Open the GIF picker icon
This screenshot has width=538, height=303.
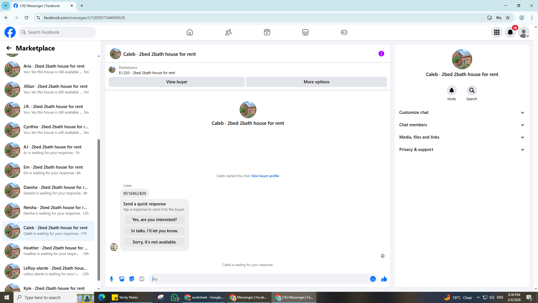click(142, 279)
